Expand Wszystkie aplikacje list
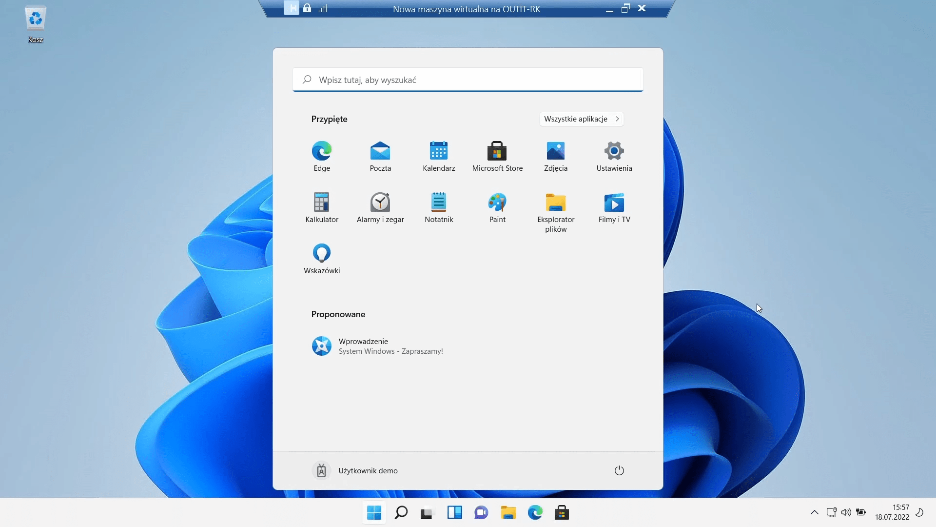Screen dimensions: 936x527 point(581,119)
